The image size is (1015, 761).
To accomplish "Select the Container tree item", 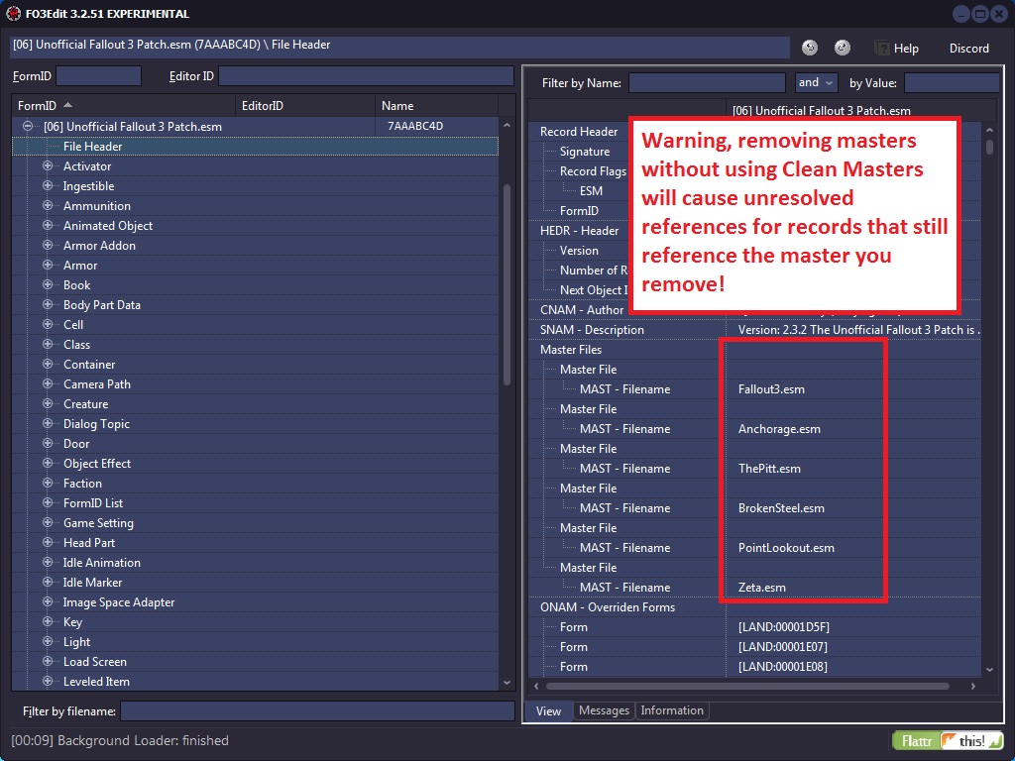I will point(89,365).
